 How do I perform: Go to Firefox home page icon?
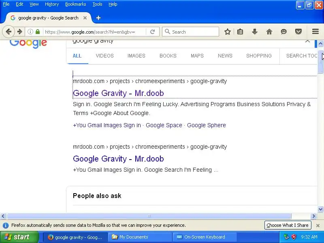[269, 32]
